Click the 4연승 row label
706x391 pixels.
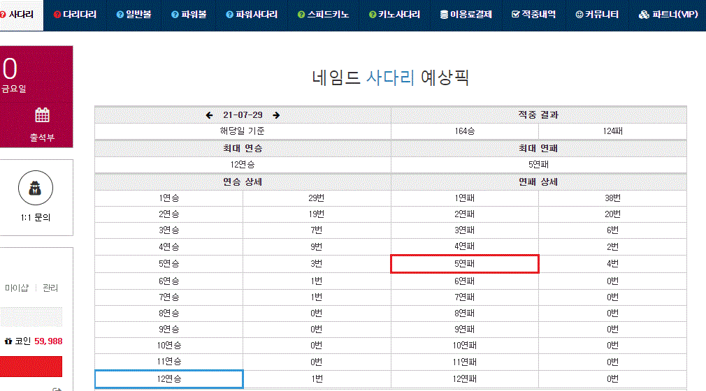[169, 246]
